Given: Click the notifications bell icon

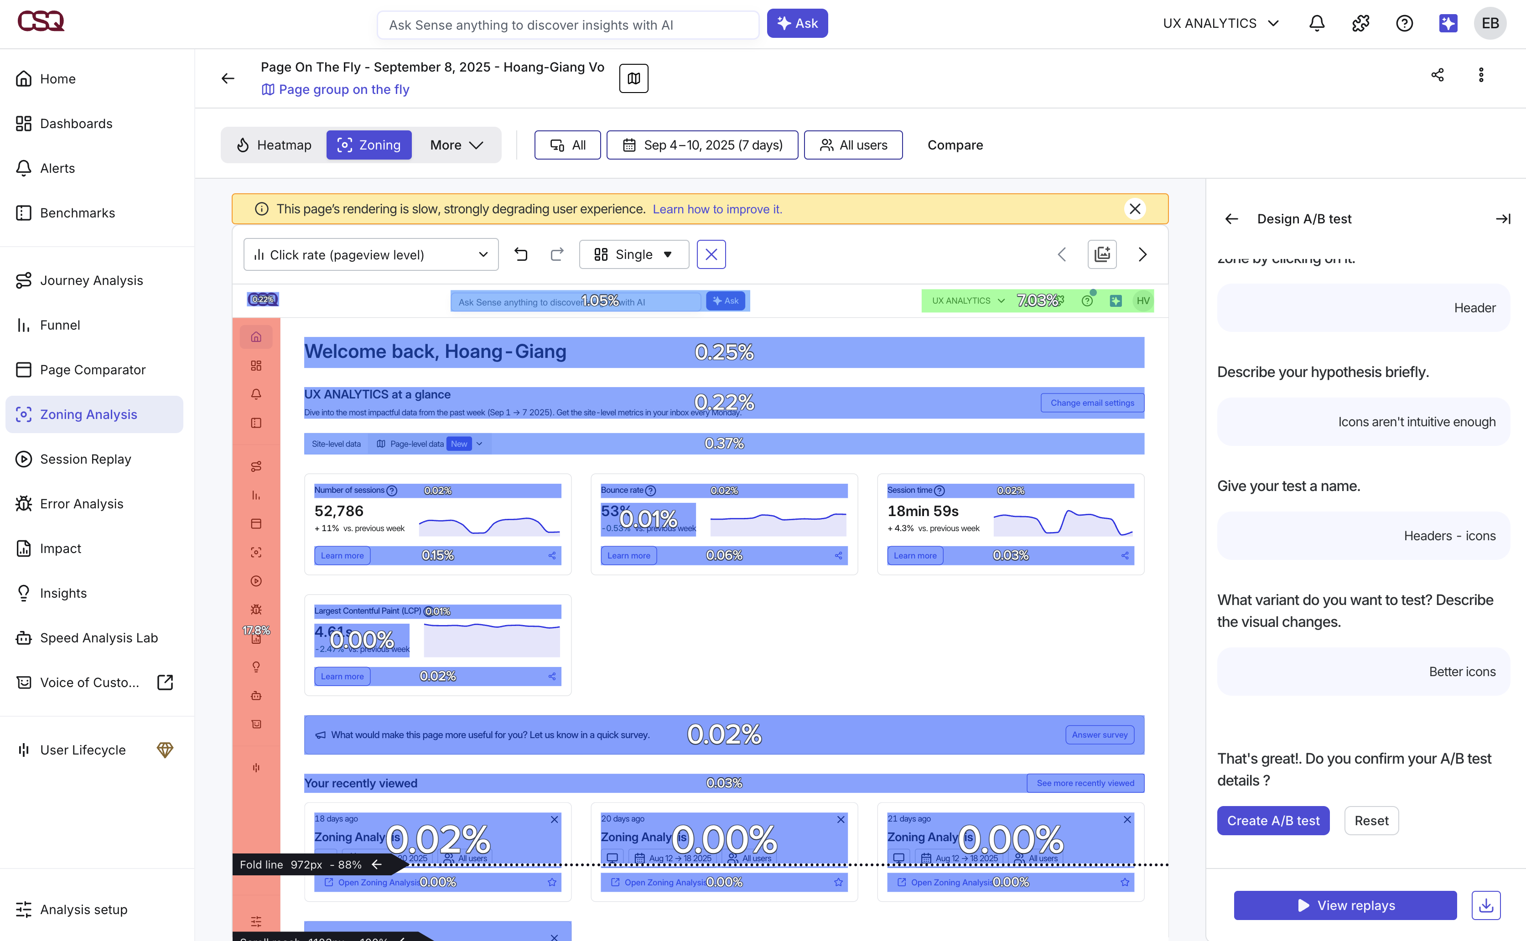Looking at the screenshot, I should 1316,24.
